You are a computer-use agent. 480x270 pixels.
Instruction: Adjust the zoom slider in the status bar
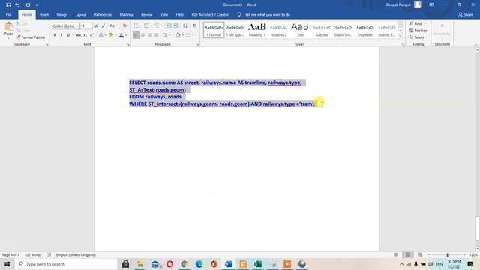(447, 255)
